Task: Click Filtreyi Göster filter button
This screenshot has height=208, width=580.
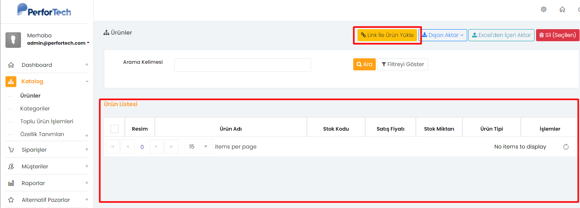Action: (403, 64)
